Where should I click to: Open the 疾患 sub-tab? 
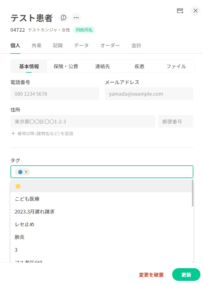(139, 67)
